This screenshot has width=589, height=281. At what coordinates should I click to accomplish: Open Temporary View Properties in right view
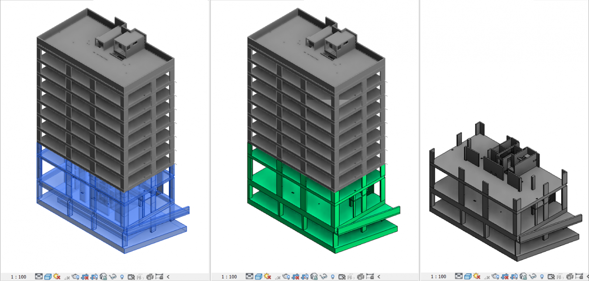pos(551,277)
